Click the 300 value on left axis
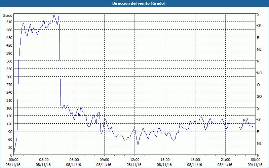This screenshot has height=168, width=269. tap(10, 77)
